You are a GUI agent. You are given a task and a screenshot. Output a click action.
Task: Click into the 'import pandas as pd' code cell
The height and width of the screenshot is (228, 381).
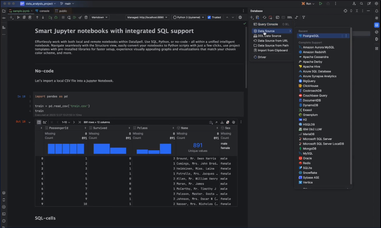(x=139, y=104)
